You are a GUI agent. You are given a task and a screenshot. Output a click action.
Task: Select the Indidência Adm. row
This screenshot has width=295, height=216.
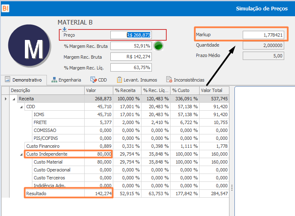pos(131,186)
